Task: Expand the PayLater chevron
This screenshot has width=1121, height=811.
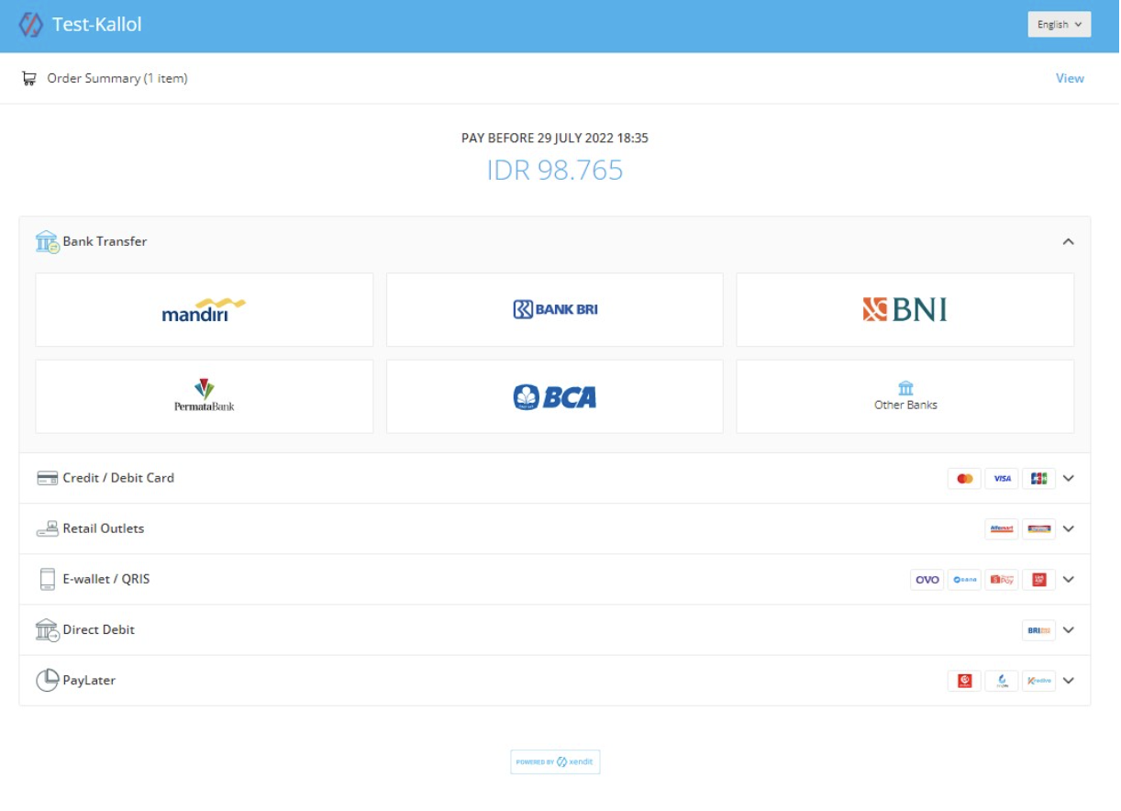Action: tap(1068, 681)
